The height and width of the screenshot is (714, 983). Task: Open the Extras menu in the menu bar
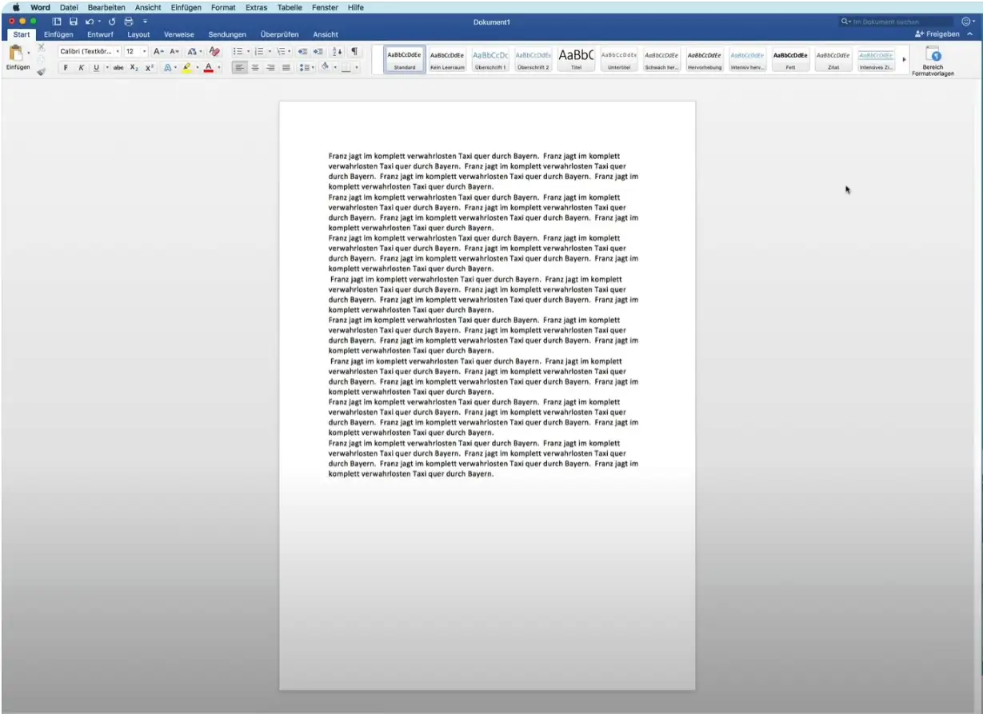pos(256,7)
